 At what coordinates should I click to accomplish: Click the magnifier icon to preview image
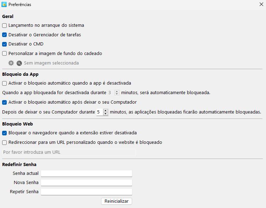coord(19,63)
